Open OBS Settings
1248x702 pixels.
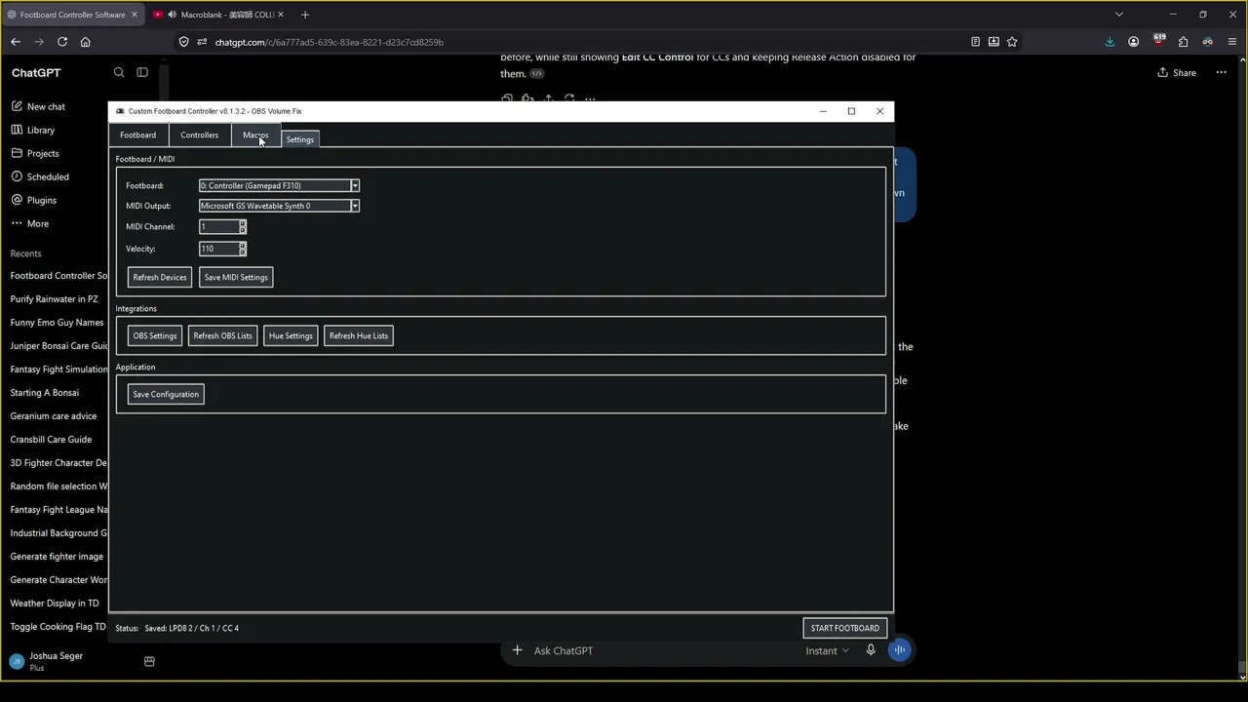(155, 336)
